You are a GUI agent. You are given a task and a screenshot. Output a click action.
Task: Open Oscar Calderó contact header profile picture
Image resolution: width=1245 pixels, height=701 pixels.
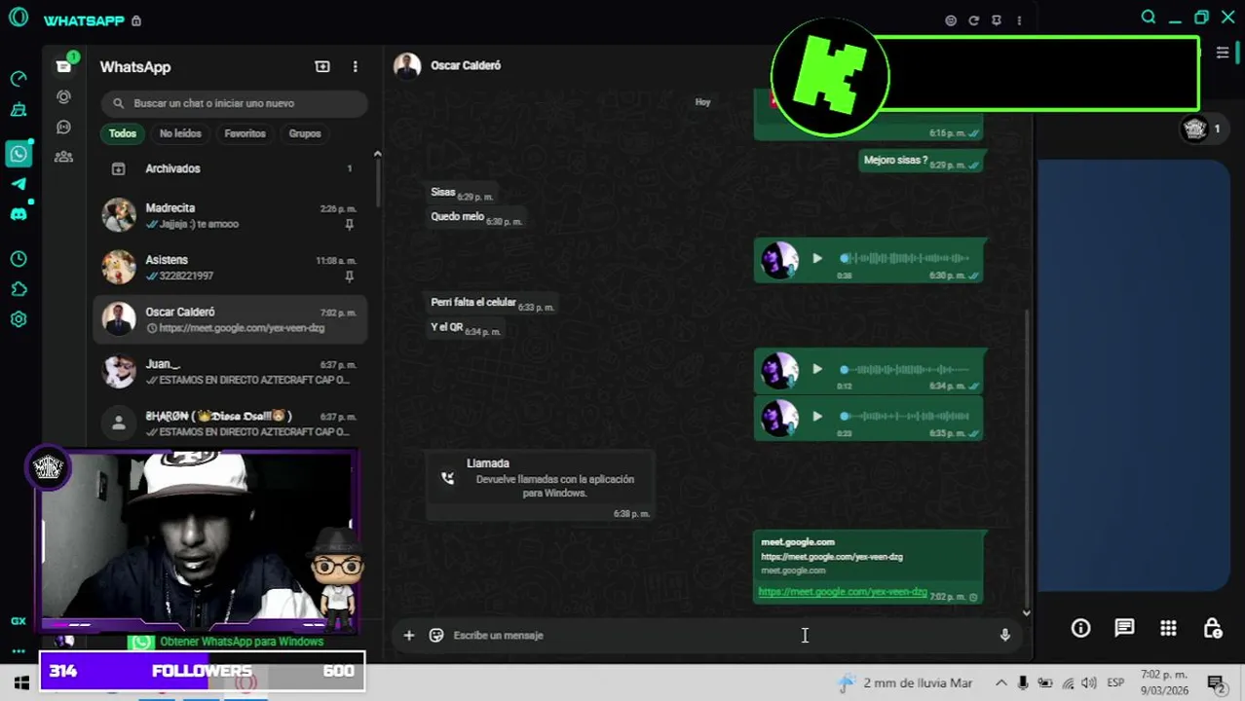click(407, 65)
